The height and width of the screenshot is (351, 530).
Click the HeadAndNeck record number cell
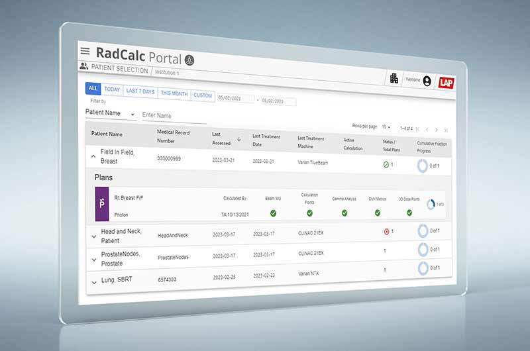point(173,235)
